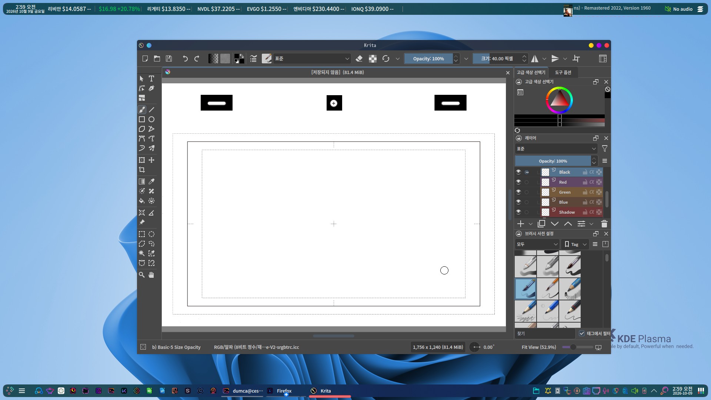Hide the Black layer
Viewport: 711px width, 400px height.
518,172
